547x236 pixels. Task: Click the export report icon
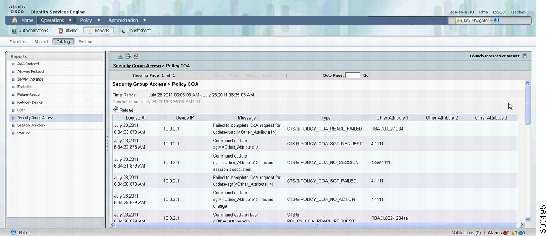(128, 56)
